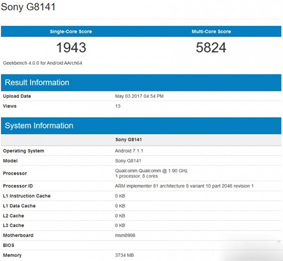Click the L2 Cache label
This screenshot has height=261, width=283.
pos(13,216)
